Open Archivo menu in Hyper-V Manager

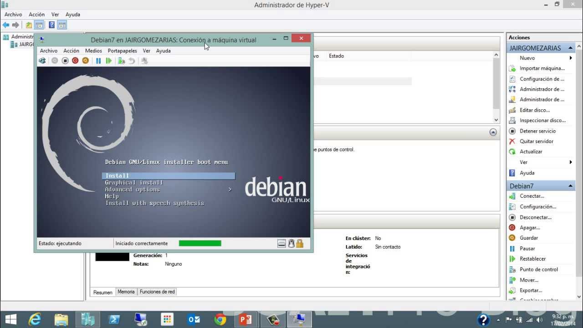(13, 15)
